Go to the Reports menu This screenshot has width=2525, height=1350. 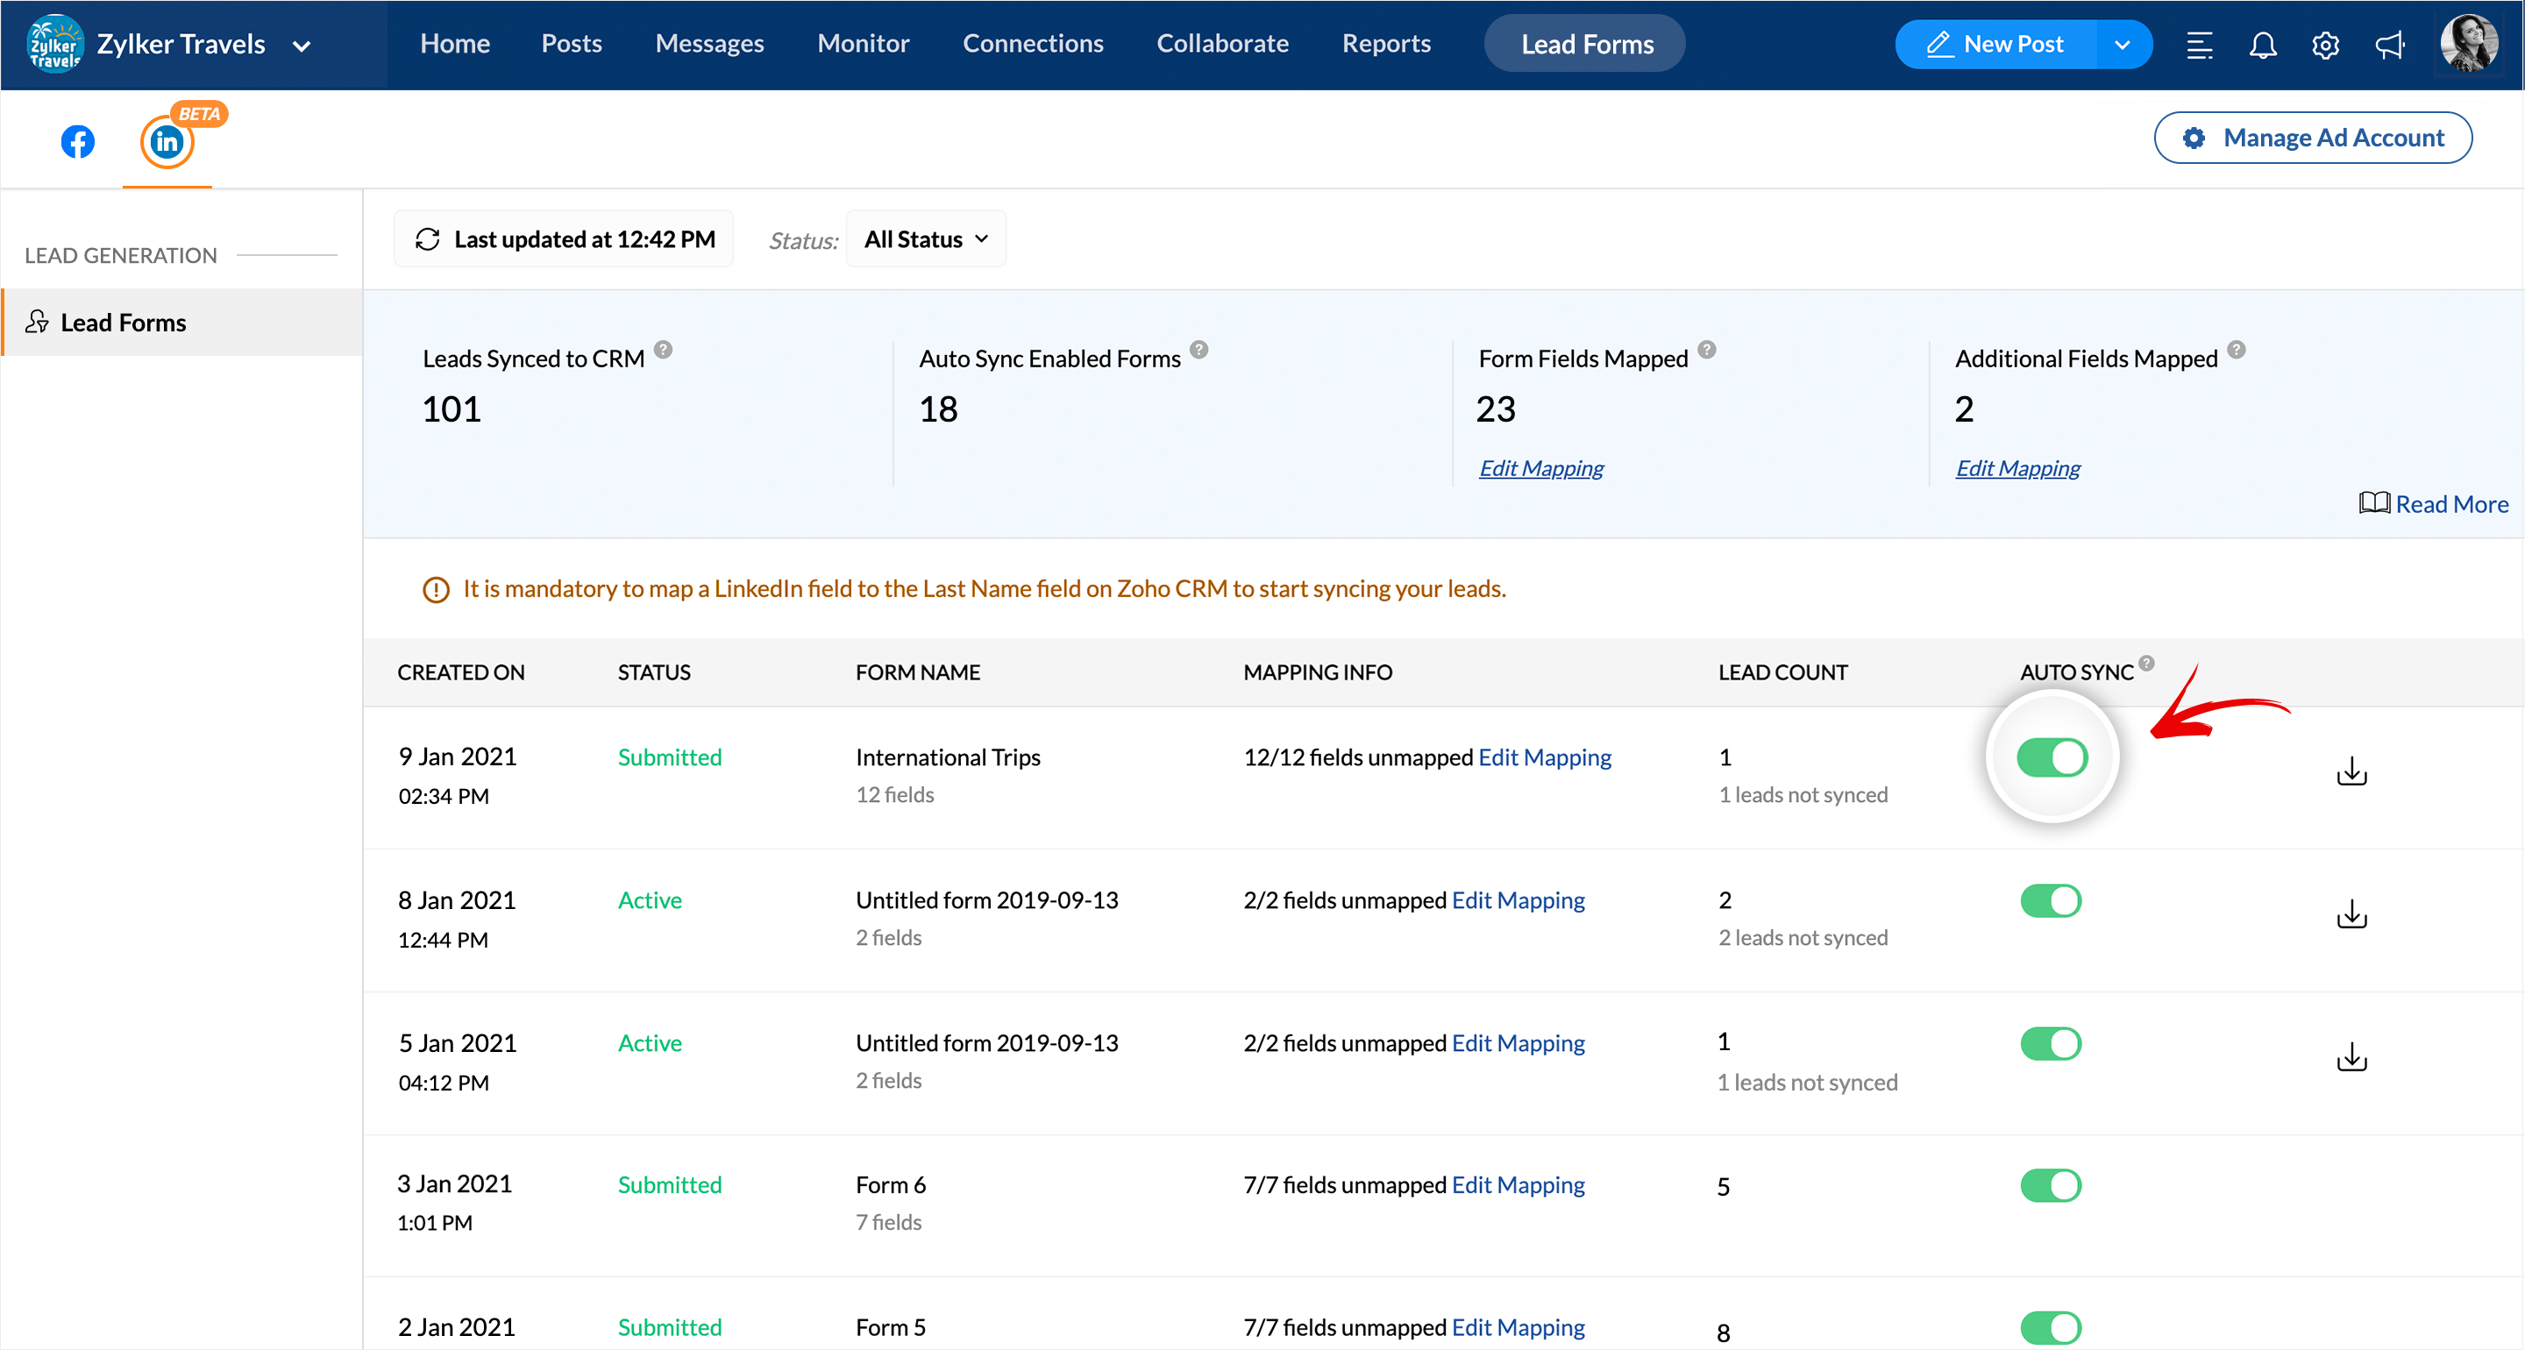click(1386, 44)
